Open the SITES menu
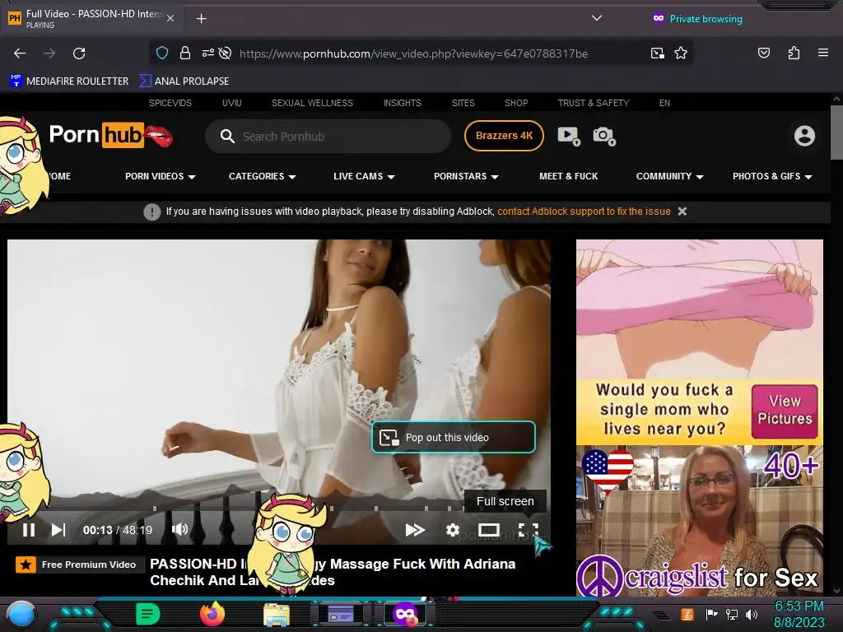Screen dimensions: 843x632 pyautogui.click(x=463, y=103)
